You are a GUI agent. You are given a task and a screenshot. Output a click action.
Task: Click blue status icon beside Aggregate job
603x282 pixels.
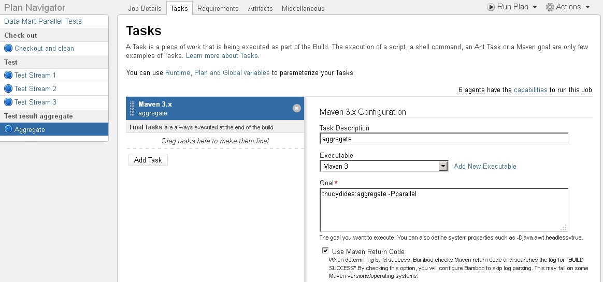(x=8, y=129)
